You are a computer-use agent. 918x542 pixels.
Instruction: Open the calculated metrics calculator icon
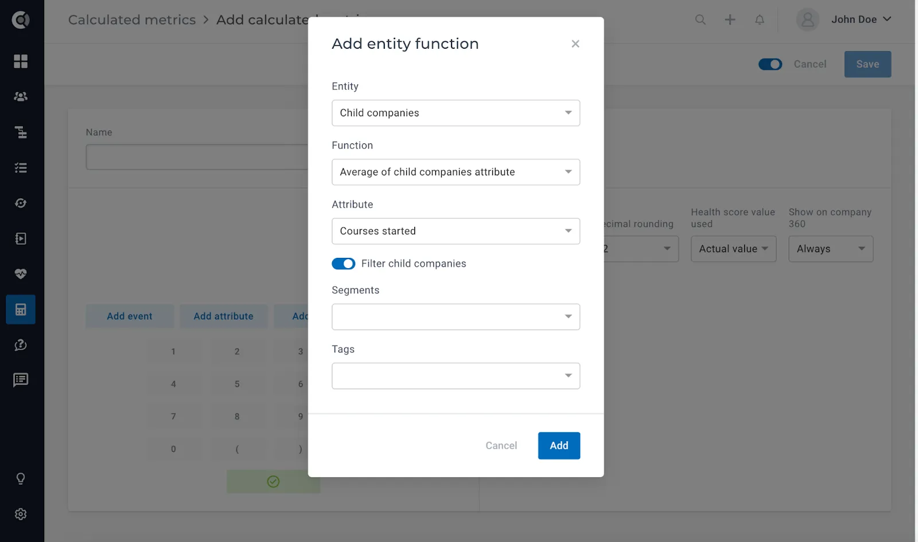coord(21,309)
